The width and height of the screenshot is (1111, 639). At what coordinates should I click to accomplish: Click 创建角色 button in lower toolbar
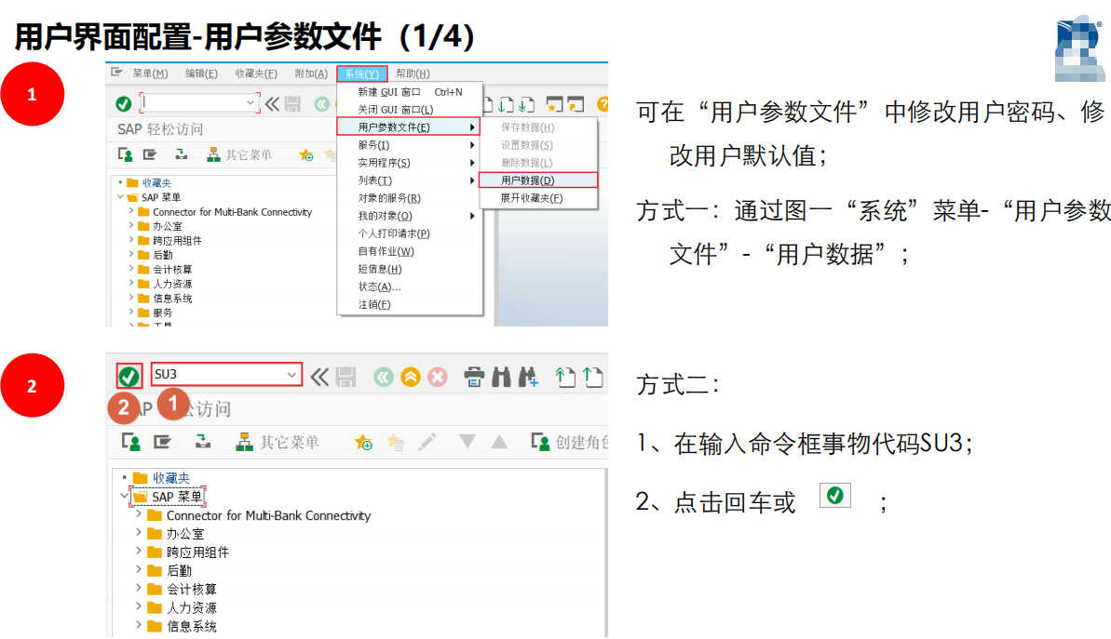pos(569,442)
